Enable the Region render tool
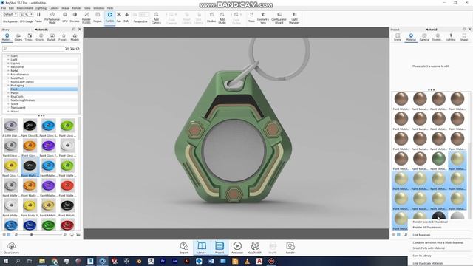Screen dimensions: 473x266 98,18
